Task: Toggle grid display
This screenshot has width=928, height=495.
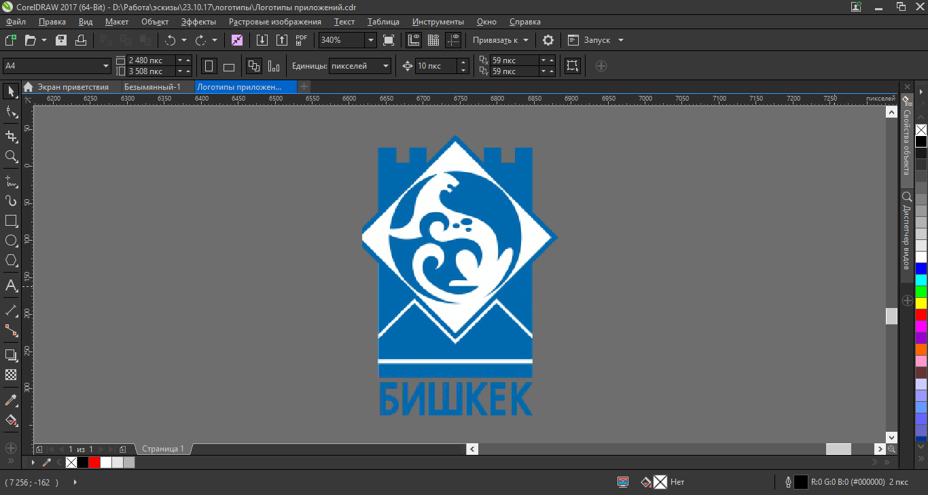Action: [x=433, y=40]
